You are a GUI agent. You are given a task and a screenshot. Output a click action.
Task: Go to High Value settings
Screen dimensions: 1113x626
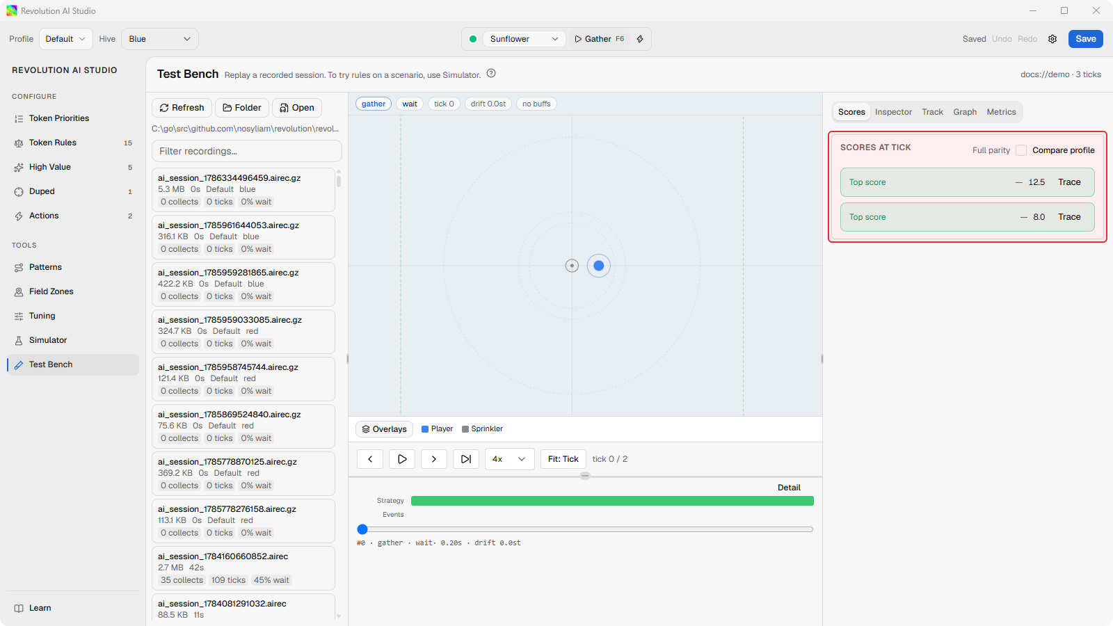pyautogui.click(x=73, y=167)
